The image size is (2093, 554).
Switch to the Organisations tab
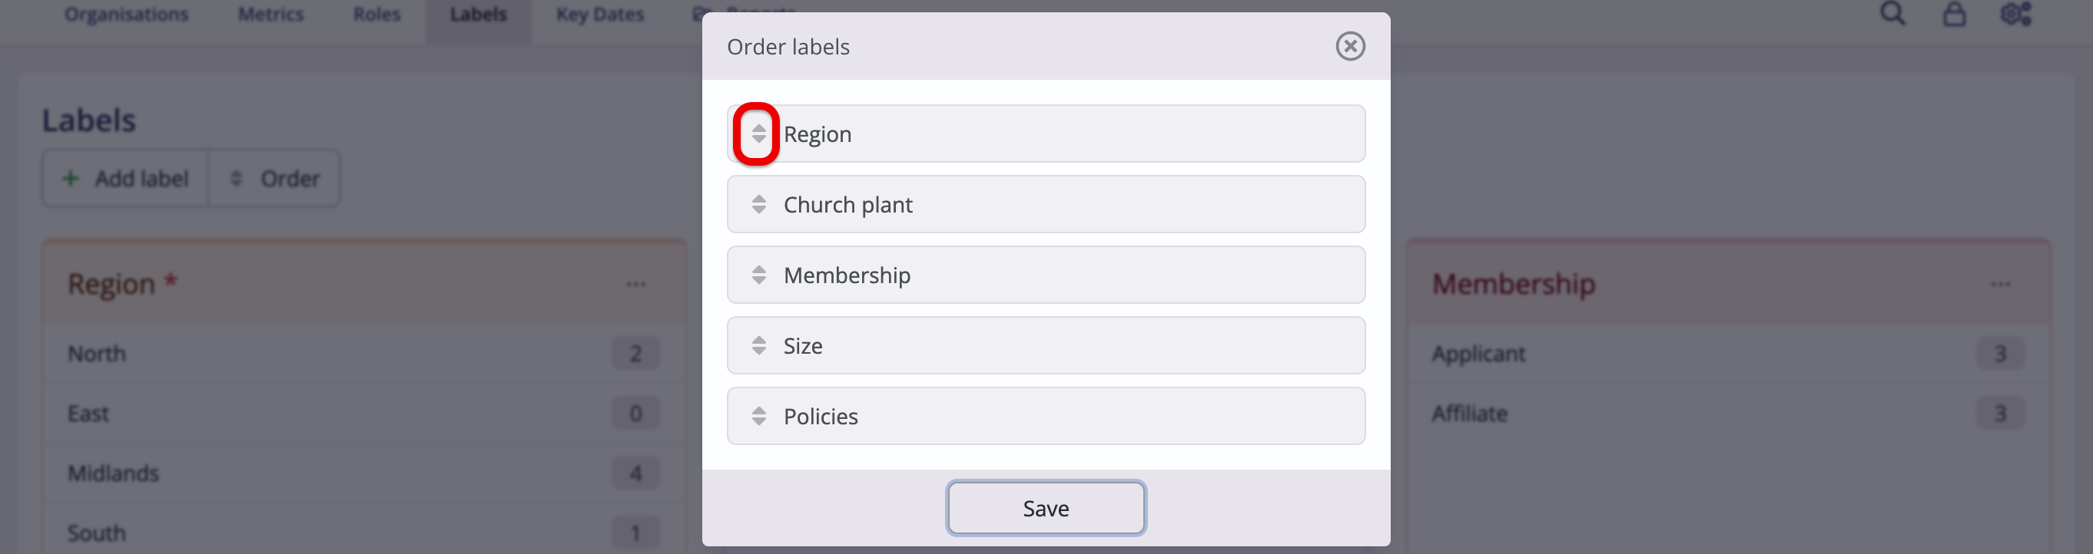[x=127, y=13]
